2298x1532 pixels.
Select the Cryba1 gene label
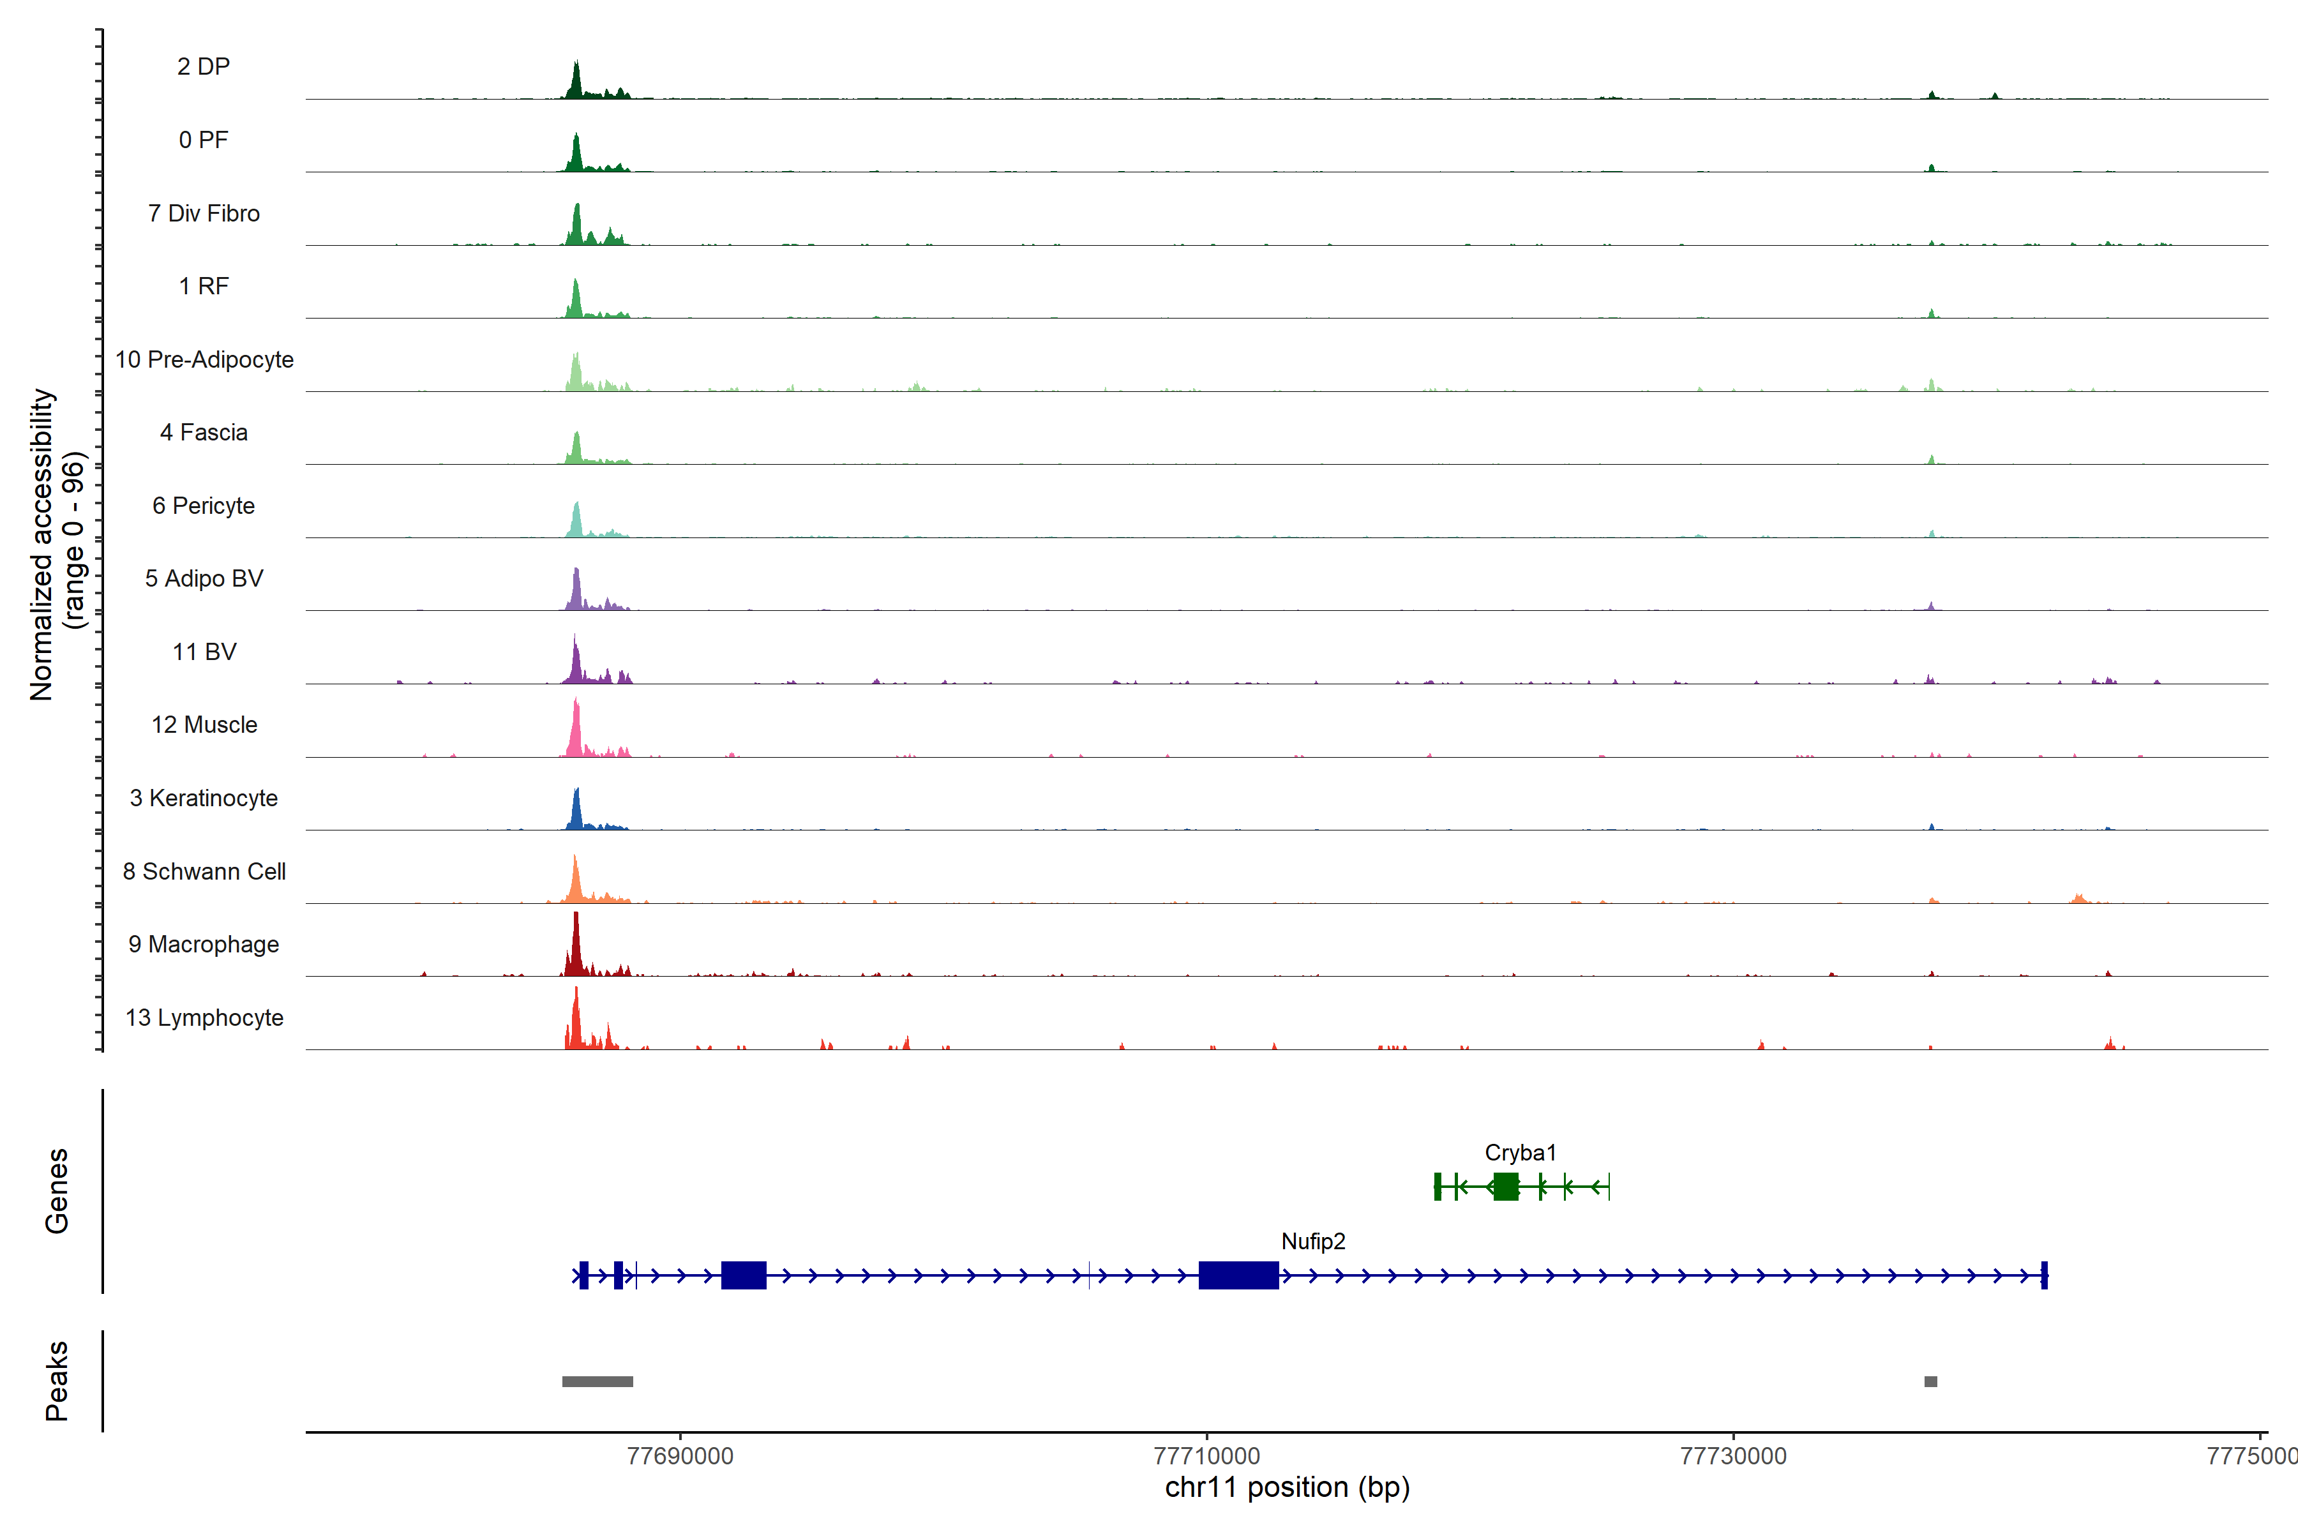(1521, 1152)
